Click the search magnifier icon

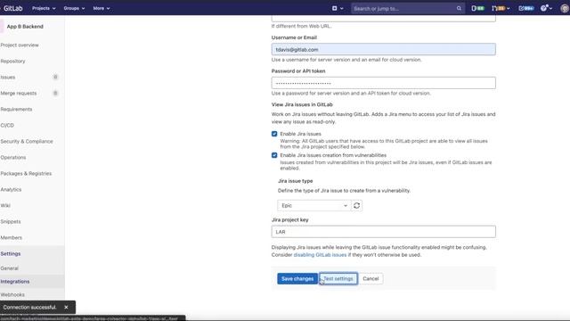click(459, 8)
